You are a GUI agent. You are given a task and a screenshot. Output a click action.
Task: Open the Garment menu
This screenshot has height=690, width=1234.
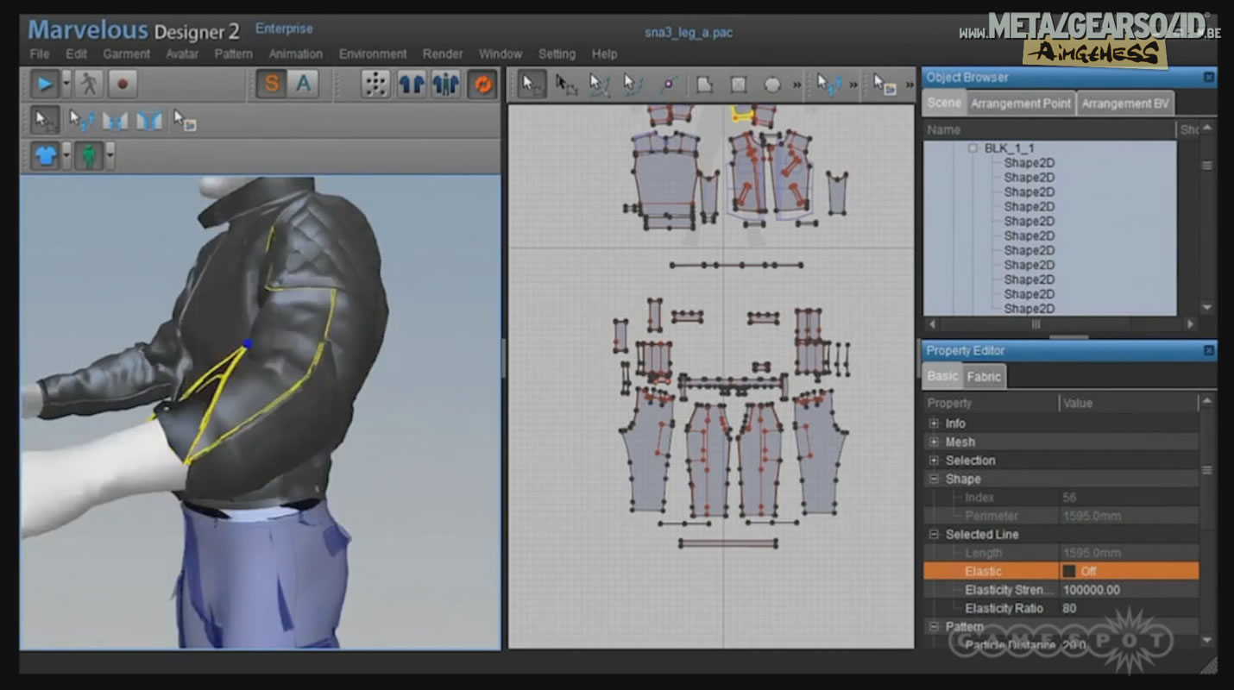point(127,53)
